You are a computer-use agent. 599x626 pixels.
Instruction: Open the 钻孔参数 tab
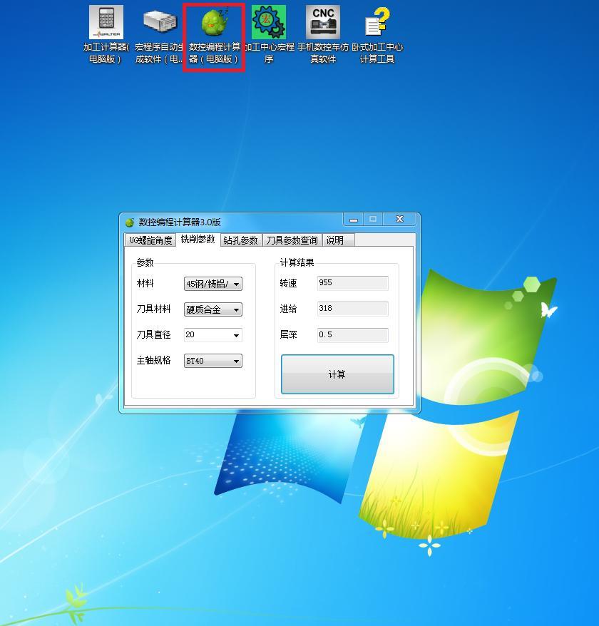(241, 240)
